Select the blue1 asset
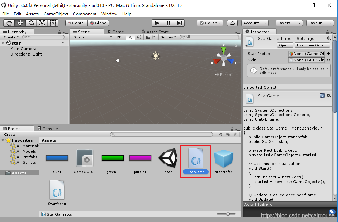This screenshot has width=338, height=222. [x=57, y=161]
